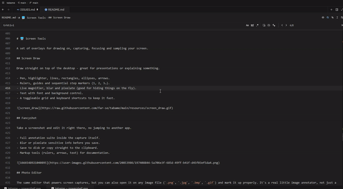Click line number 431 in gutter
This screenshot has height=189, width=343.
8,163
